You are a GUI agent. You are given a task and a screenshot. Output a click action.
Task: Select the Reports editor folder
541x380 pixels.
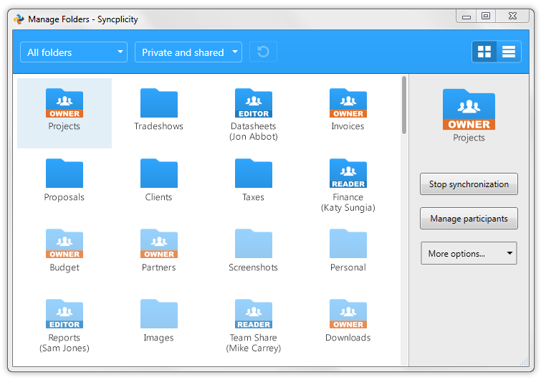[64, 315]
